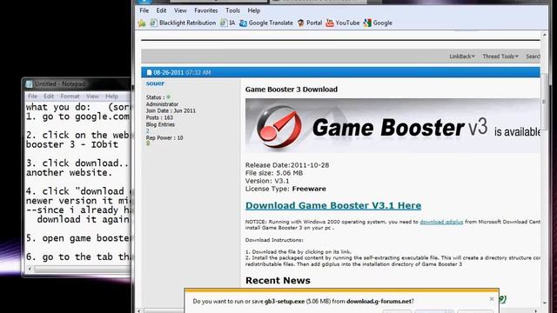Image resolution: width=557 pixels, height=313 pixels.
Task: Open the Notepad Edit menu
Action: pos(49,97)
